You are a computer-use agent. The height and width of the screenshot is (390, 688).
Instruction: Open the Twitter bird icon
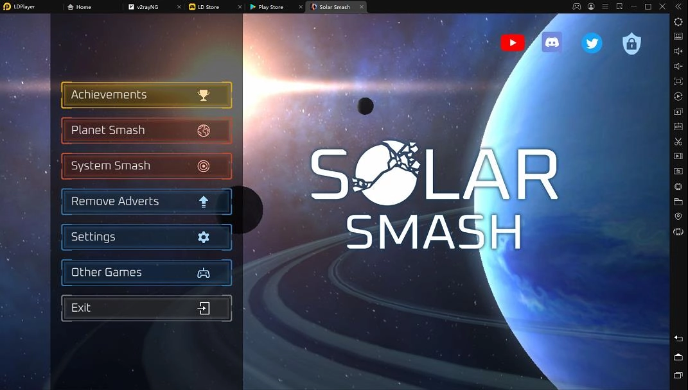592,43
